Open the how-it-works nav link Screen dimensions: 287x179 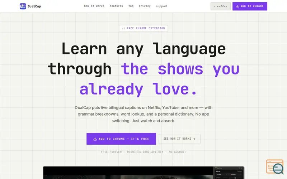pyautogui.click(x=94, y=6)
